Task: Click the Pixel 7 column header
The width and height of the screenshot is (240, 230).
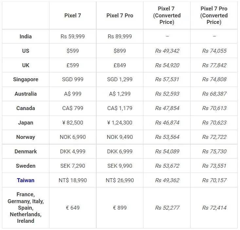Action: tap(73, 15)
